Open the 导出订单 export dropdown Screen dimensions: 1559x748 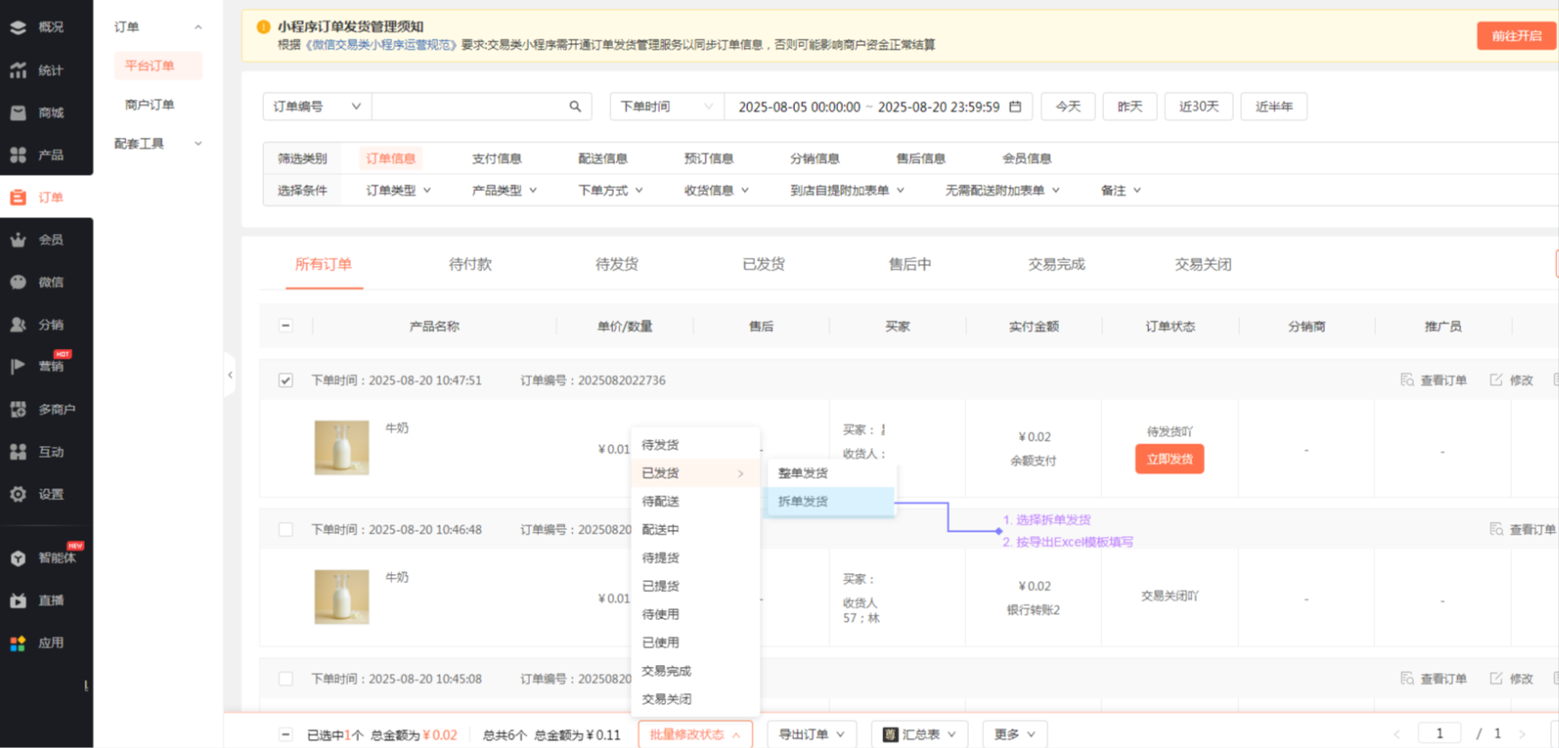[x=812, y=734]
